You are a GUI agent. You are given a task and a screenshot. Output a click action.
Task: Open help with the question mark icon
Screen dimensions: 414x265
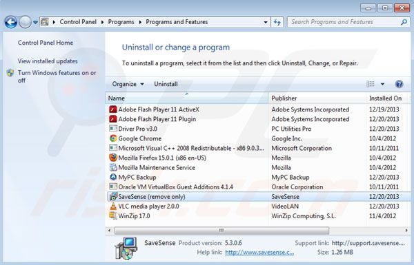click(399, 84)
